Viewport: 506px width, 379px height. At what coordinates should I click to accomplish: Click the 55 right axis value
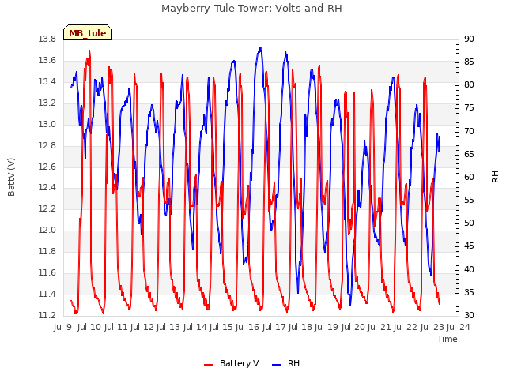[469, 200]
